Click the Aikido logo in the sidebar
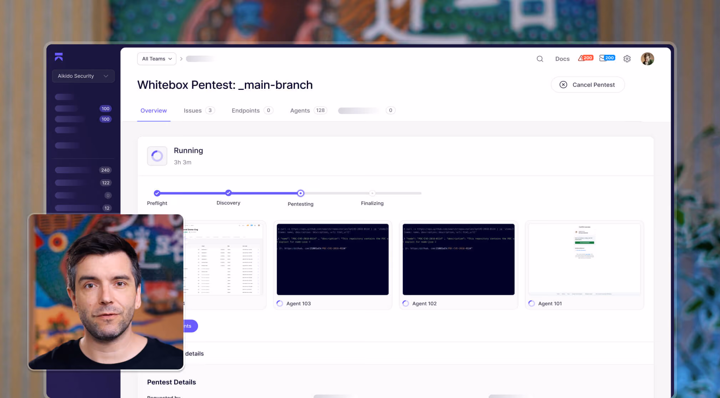This screenshot has height=398, width=720. [59, 57]
